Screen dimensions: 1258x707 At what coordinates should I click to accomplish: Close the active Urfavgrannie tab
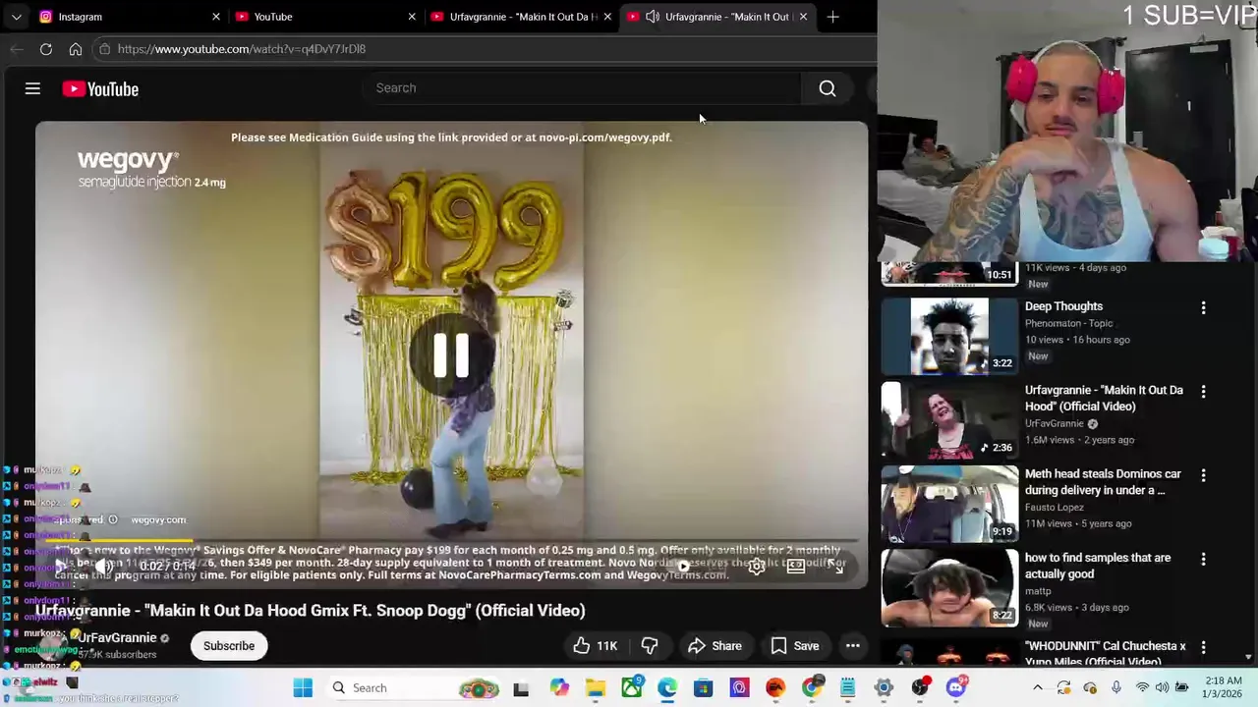click(803, 17)
